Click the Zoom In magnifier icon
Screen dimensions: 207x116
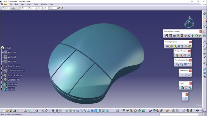(x=81, y=111)
